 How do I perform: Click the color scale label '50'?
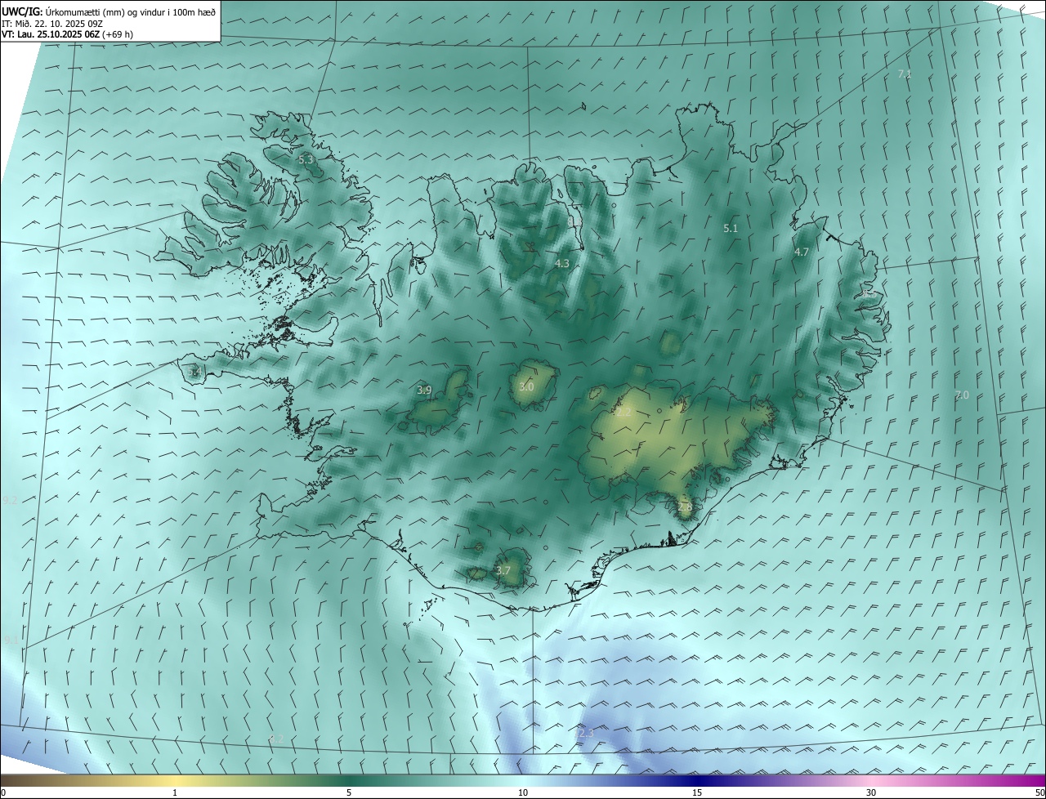[1039, 792]
